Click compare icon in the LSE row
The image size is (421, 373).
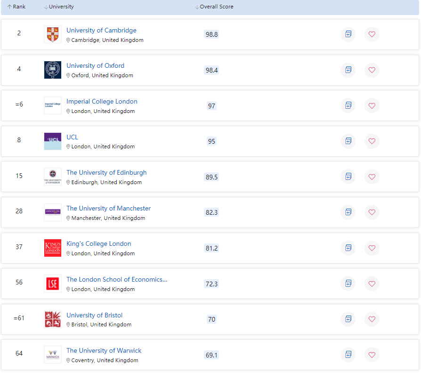point(348,284)
